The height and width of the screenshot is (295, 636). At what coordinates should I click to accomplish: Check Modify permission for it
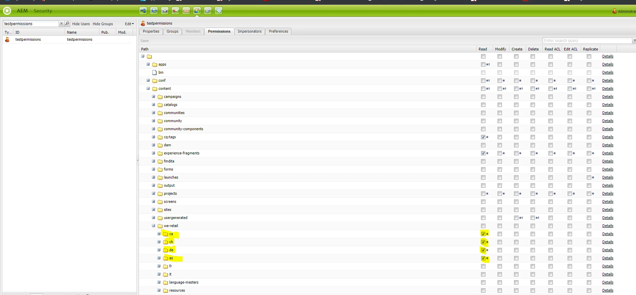(x=500, y=274)
